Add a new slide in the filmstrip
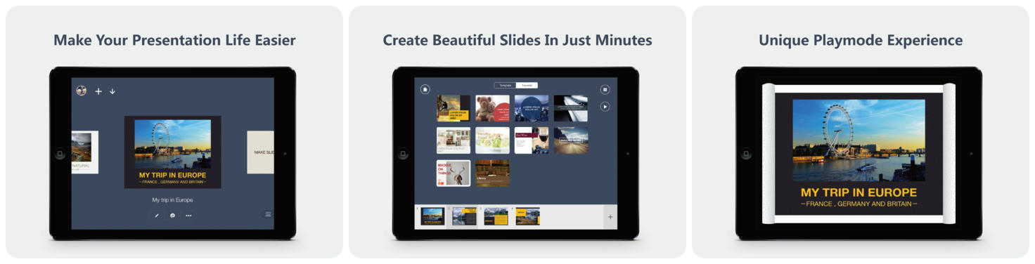The image size is (1035, 264). pos(610,217)
